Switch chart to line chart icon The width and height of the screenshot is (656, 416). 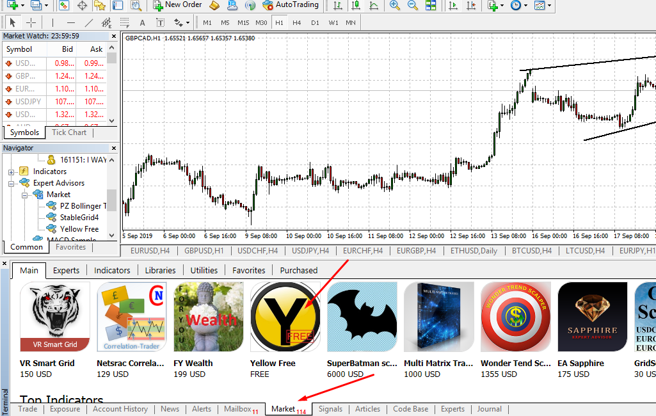(x=374, y=5)
